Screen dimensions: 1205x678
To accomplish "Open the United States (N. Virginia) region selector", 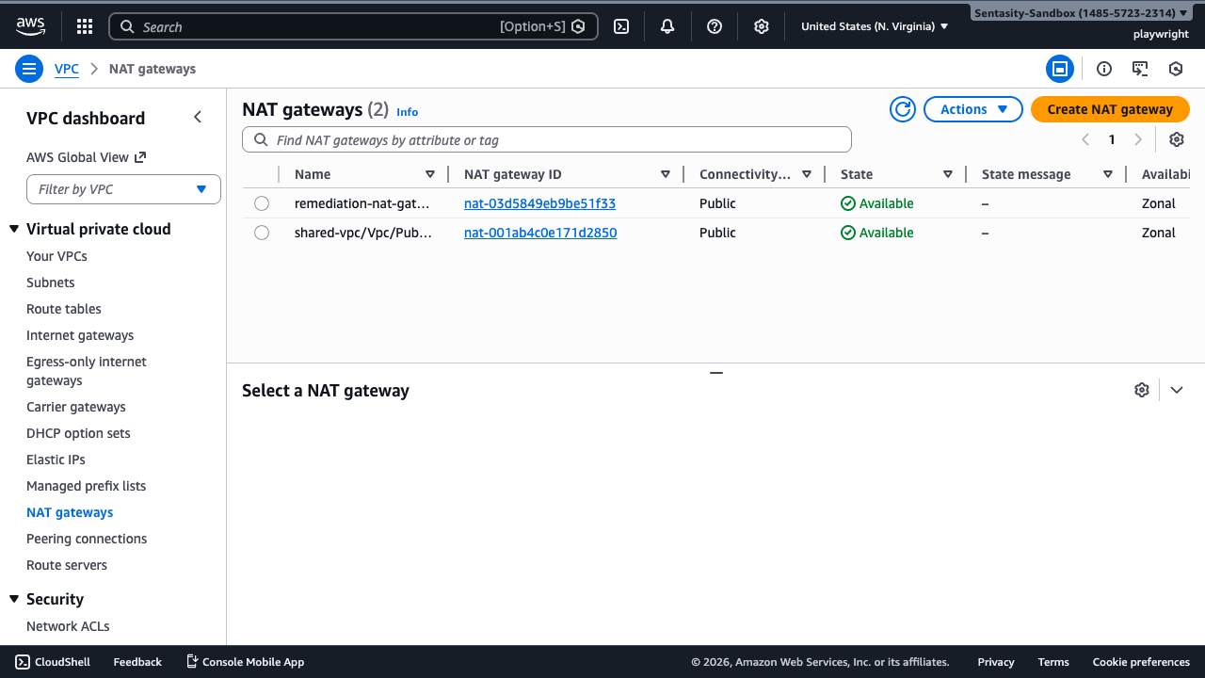I will point(873,25).
